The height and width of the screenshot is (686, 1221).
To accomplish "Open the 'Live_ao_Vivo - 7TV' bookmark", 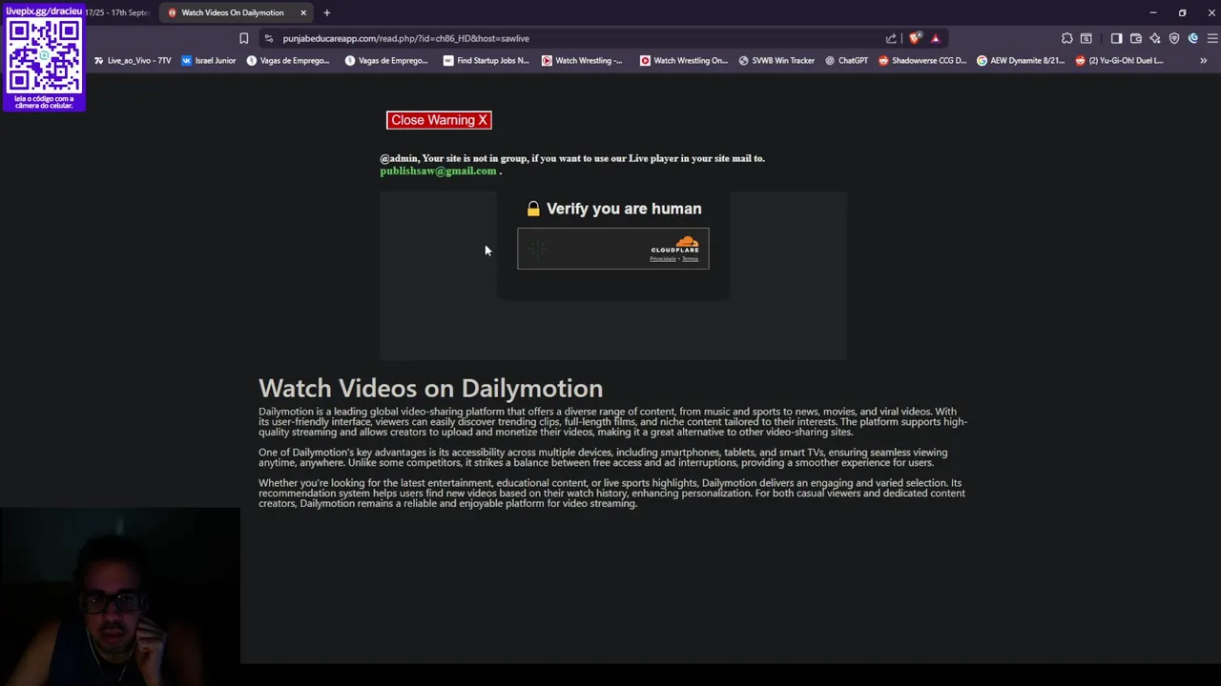I will [x=133, y=60].
